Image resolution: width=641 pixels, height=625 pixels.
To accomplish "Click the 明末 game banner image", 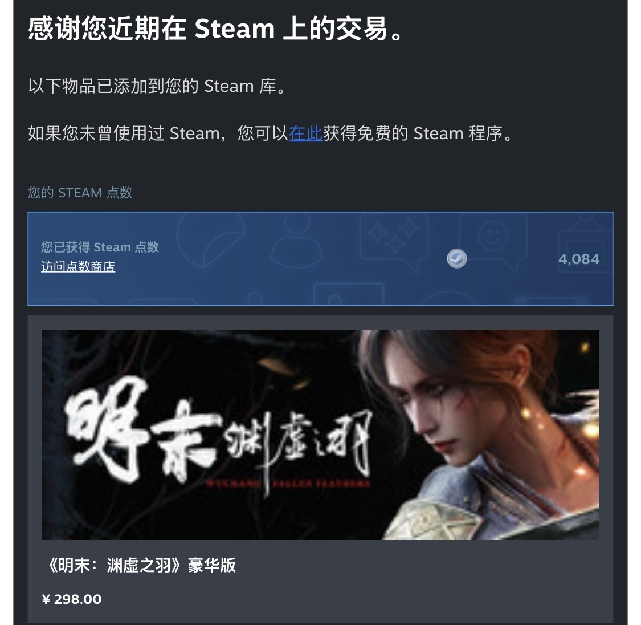I will pyautogui.click(x=320, y=435).
